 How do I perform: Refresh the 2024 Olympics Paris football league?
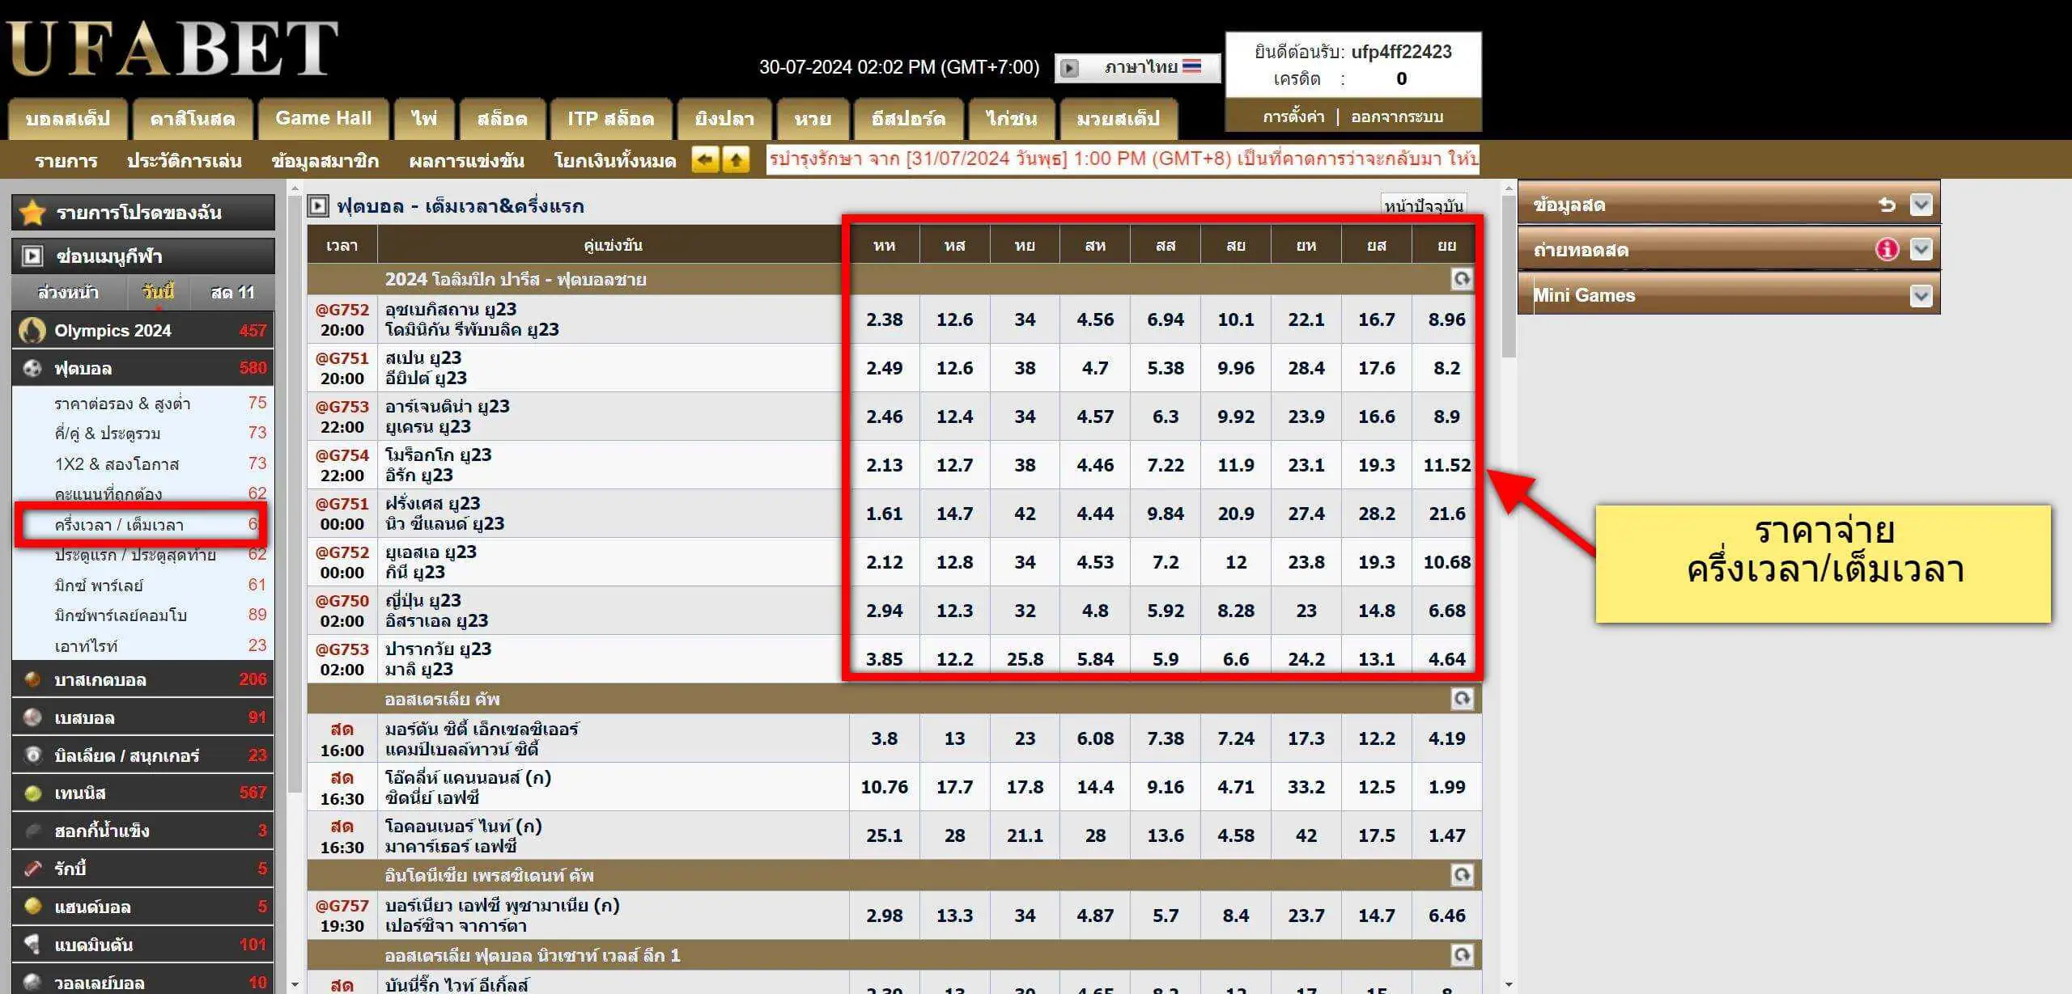click(1461, 279)
